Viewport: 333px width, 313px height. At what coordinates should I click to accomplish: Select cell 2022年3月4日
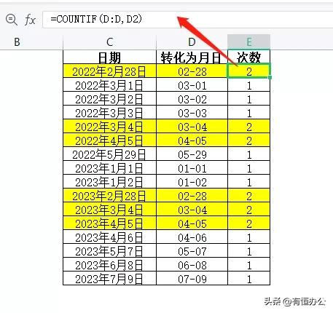point(109,126)
